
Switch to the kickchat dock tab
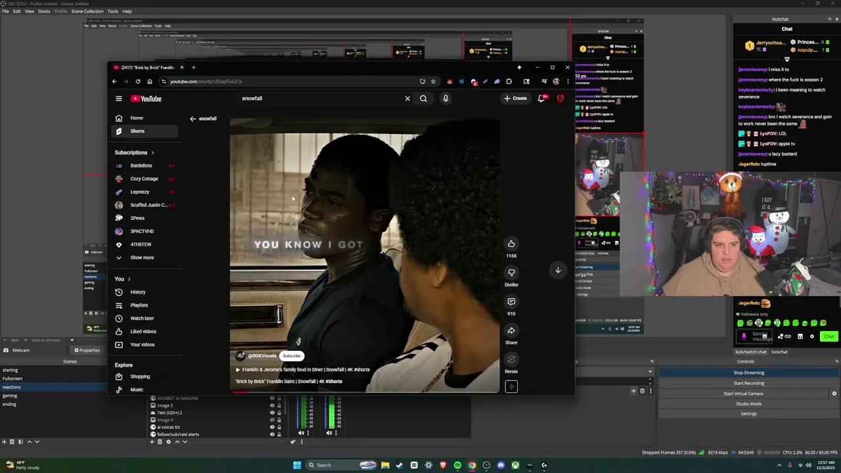780,352
